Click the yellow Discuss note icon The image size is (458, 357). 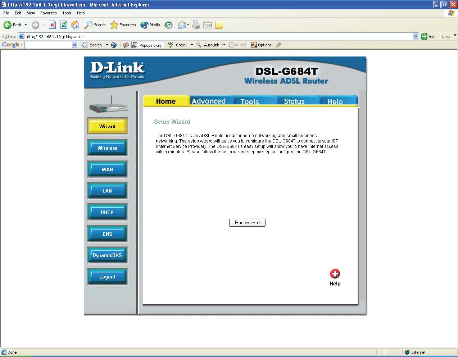click(219, 25)
